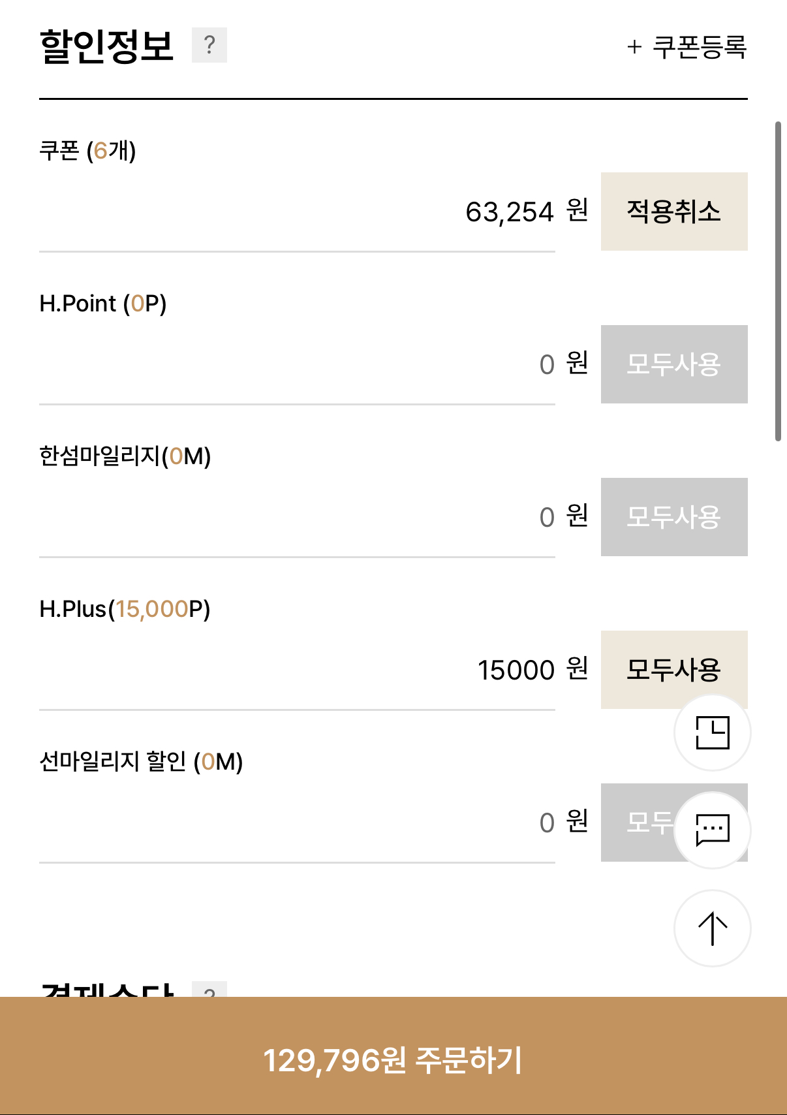Tap the scroll-to-top arrow icon

point(712,928)
